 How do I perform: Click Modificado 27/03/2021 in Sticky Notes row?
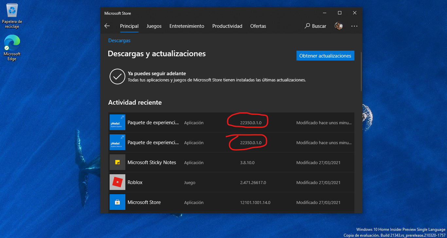pos(318,163)
